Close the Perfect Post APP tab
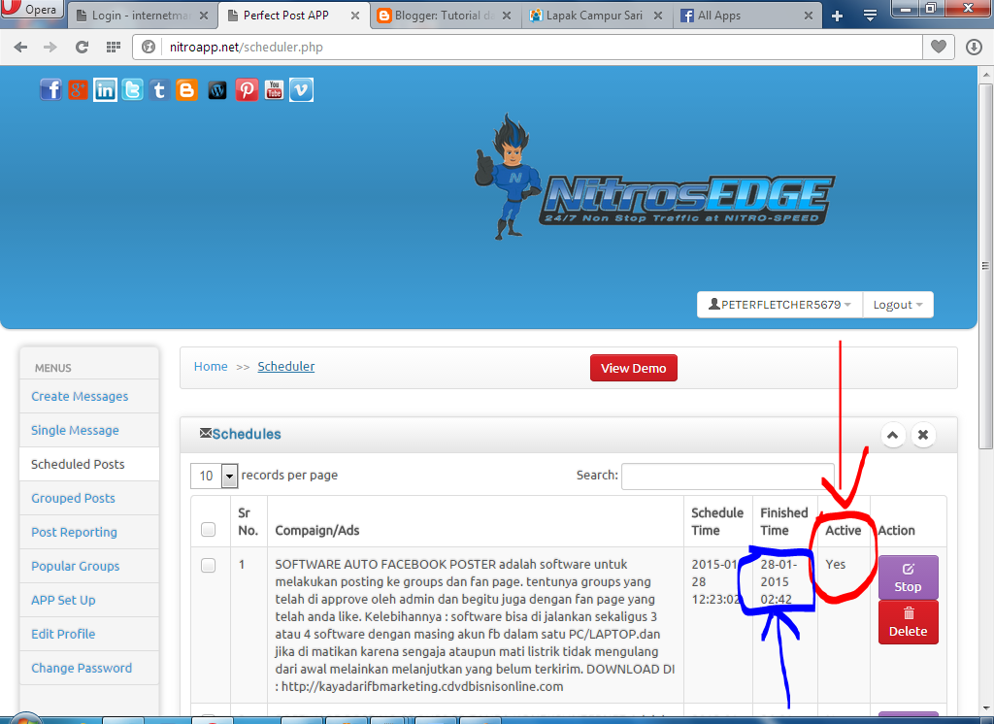Screen dimensions: 994x724 tap(355, 16)
